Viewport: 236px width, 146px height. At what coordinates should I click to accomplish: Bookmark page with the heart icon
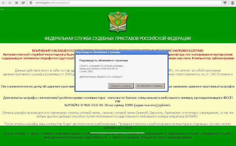(225, 3)
